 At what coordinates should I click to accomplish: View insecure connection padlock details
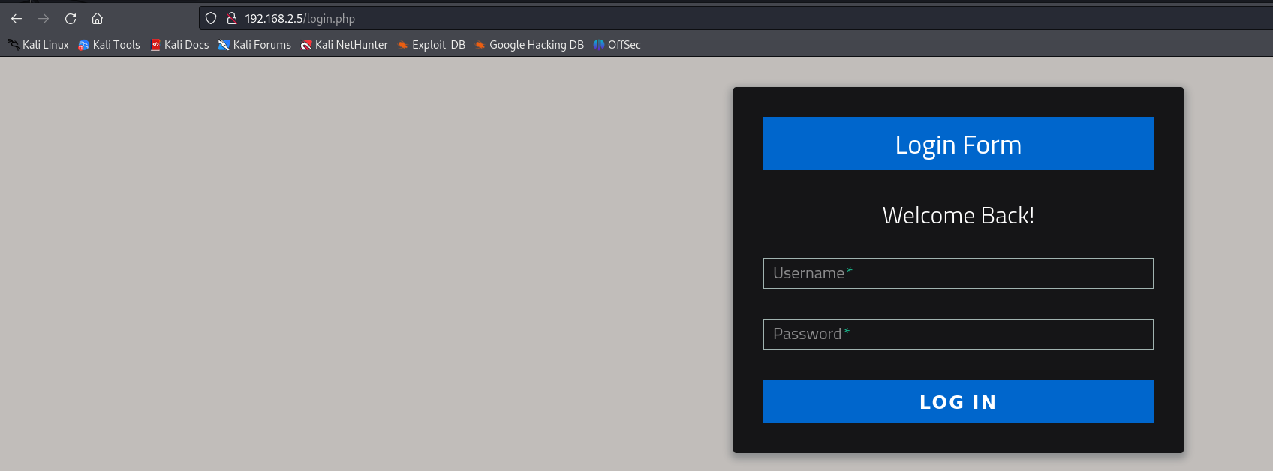click(x=232, y=19)
